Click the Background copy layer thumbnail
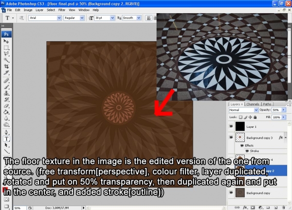 tap(240, 192)
